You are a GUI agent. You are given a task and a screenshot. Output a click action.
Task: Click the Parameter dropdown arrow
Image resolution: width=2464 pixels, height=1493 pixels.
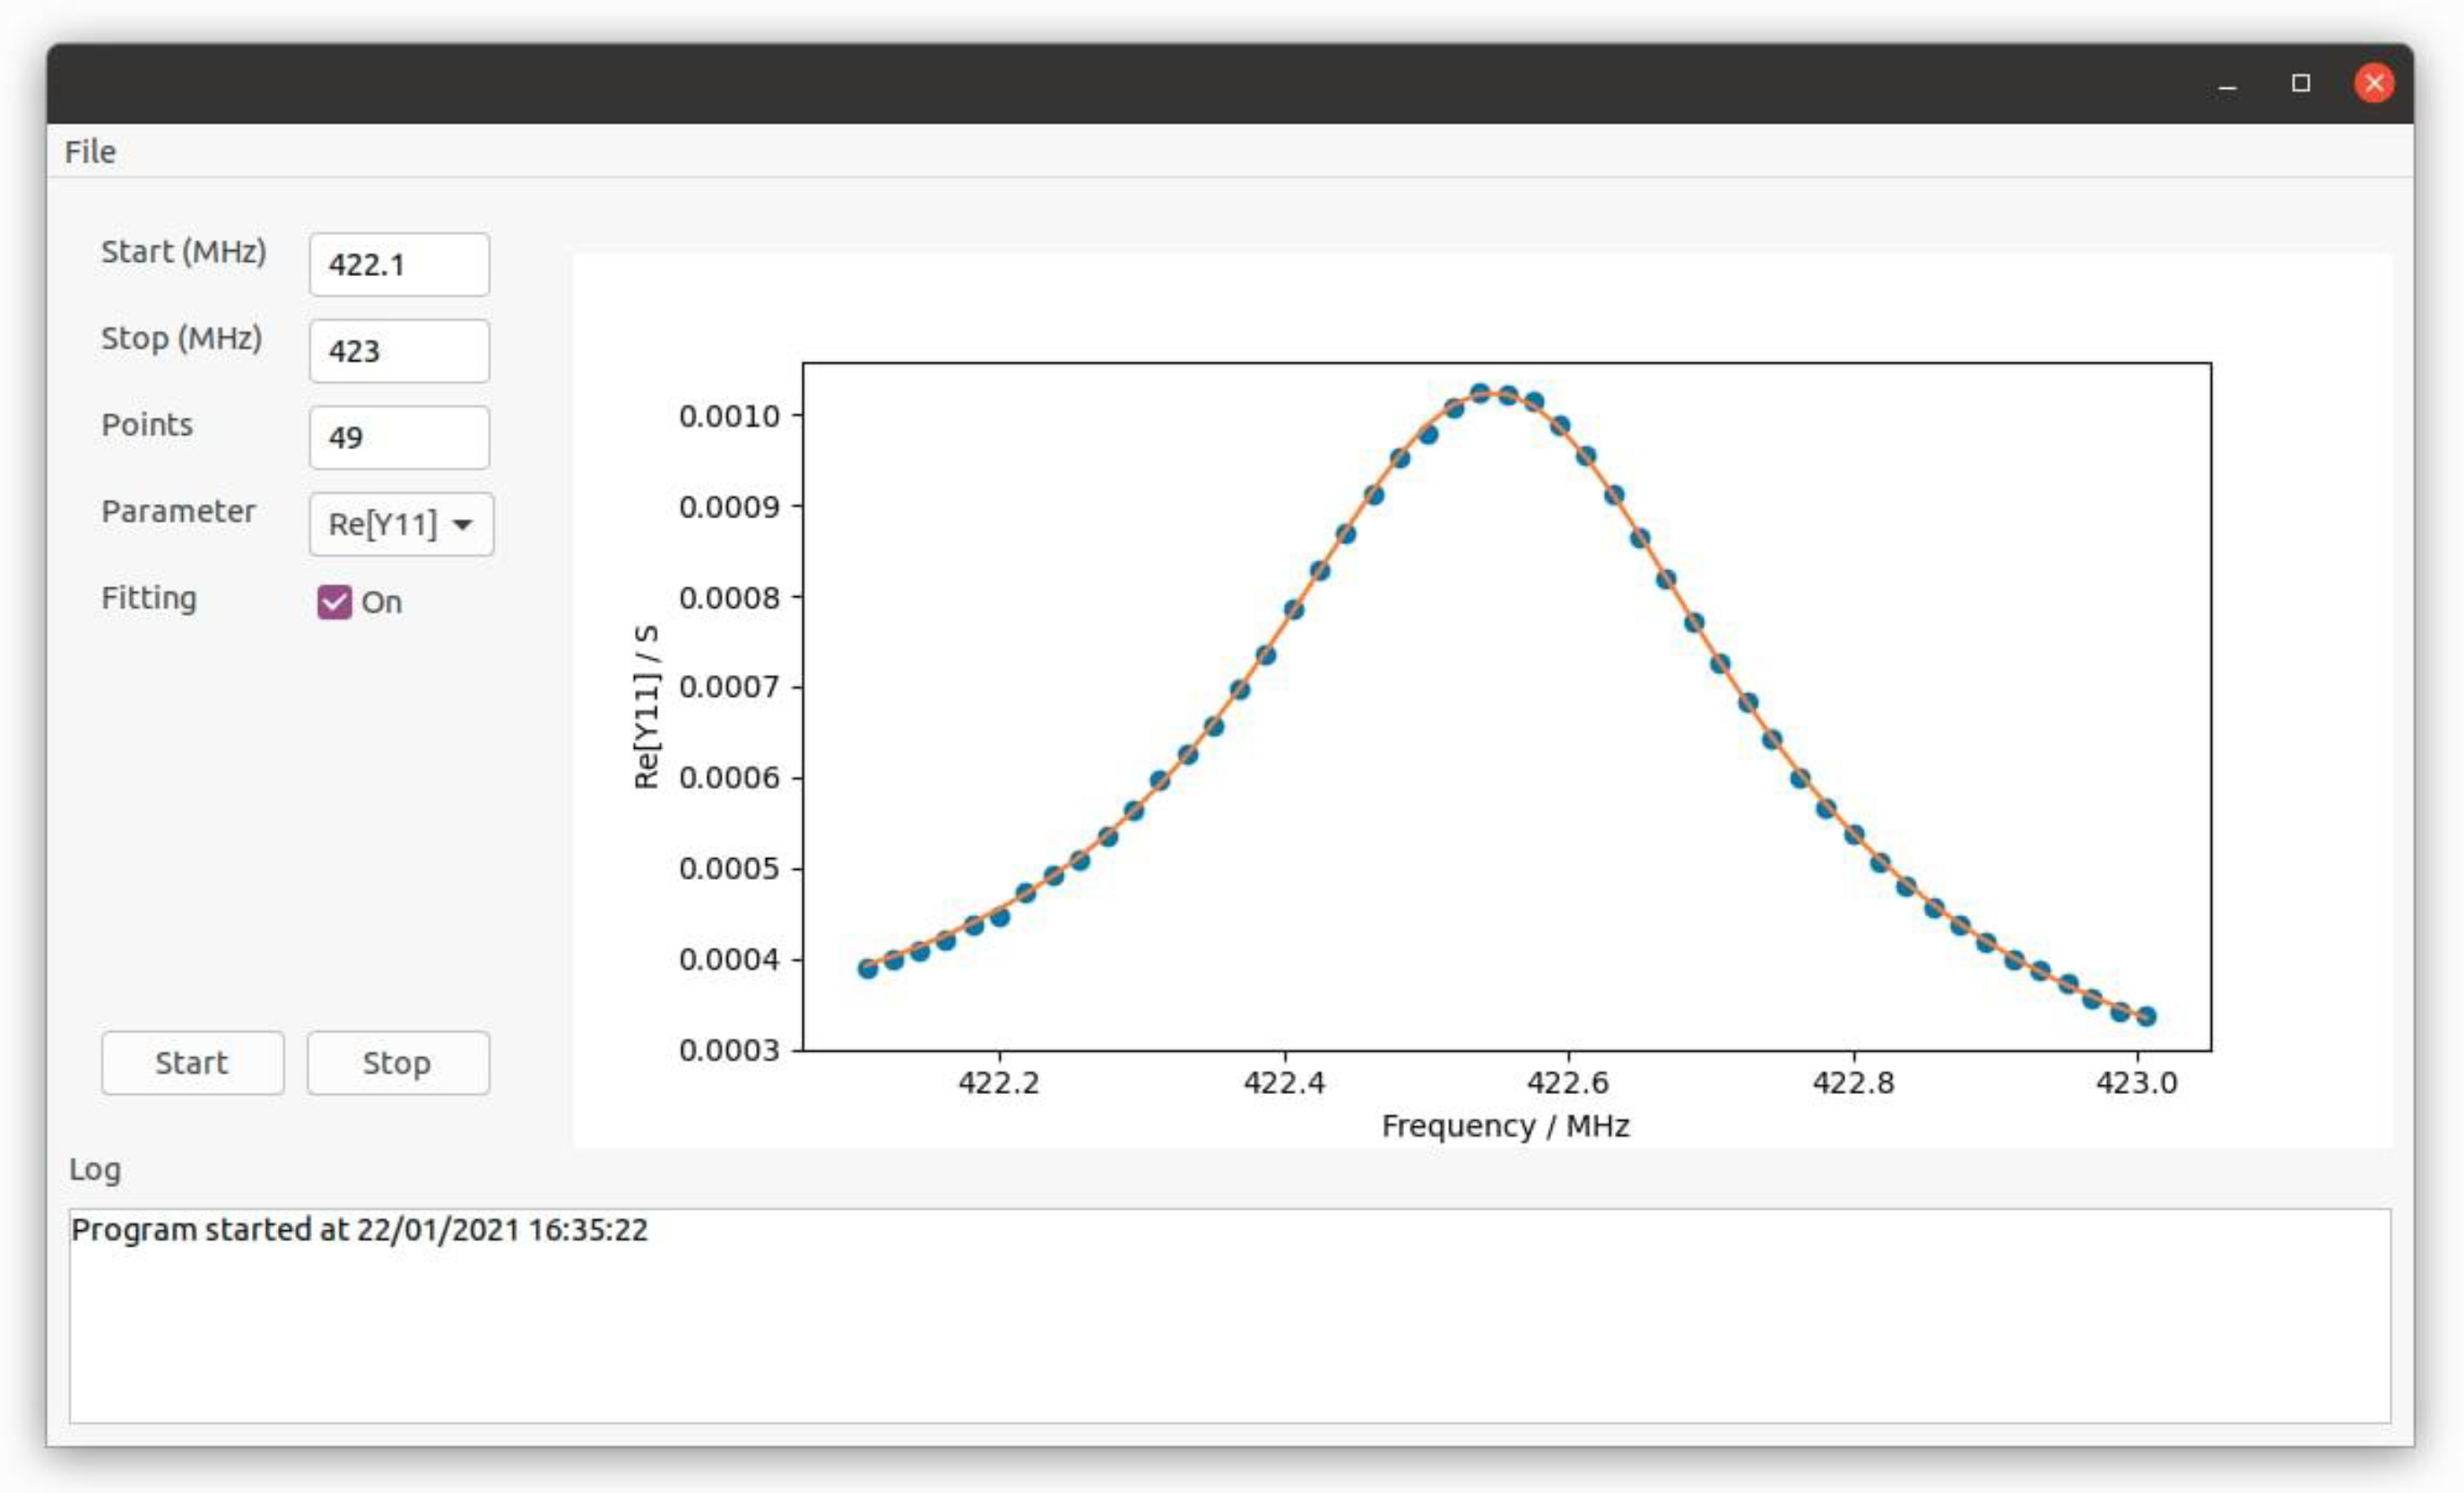point(463,524)
